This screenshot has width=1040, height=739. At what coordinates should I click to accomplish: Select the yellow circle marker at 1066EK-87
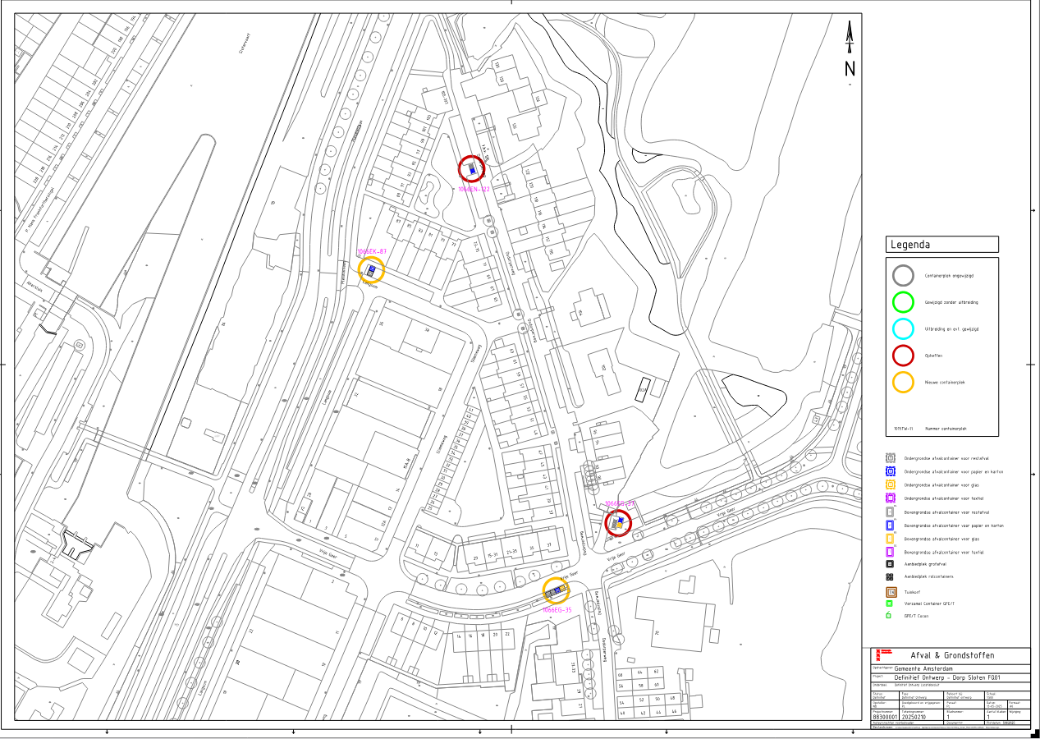pos(370,270)
